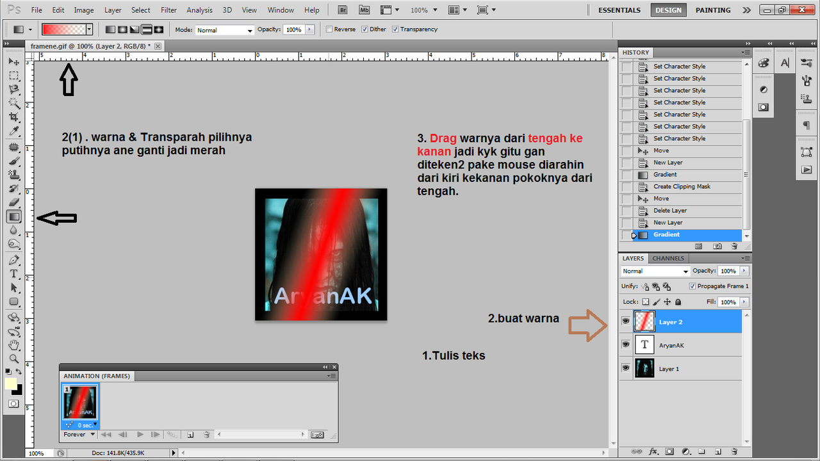Enable the Reverse gradient checkbox
Screen dimensions: 820x461
[330, 29]
